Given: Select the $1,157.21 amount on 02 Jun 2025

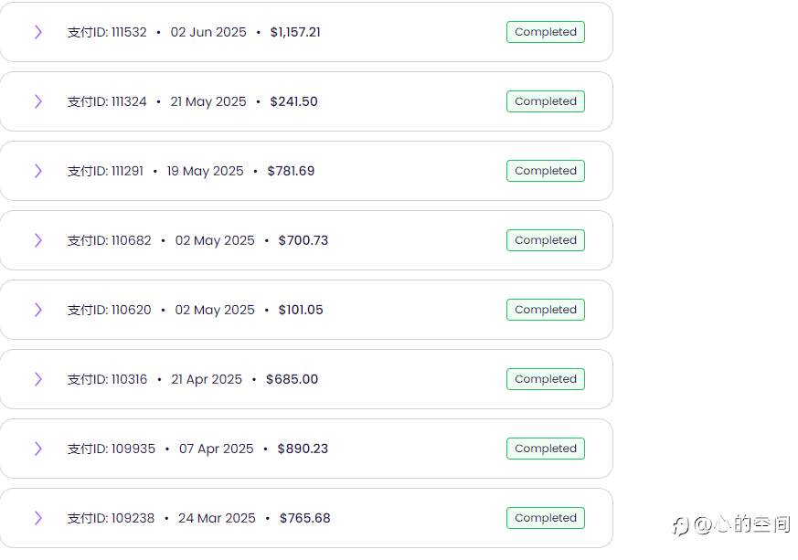Looking at the screenshot, I should [x=295, y=32].
